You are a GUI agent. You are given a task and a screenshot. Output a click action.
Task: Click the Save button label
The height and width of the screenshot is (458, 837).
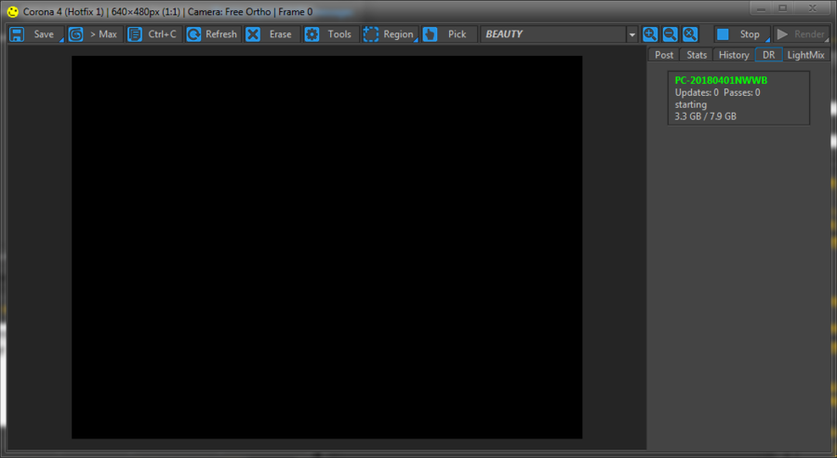[44, 34]
